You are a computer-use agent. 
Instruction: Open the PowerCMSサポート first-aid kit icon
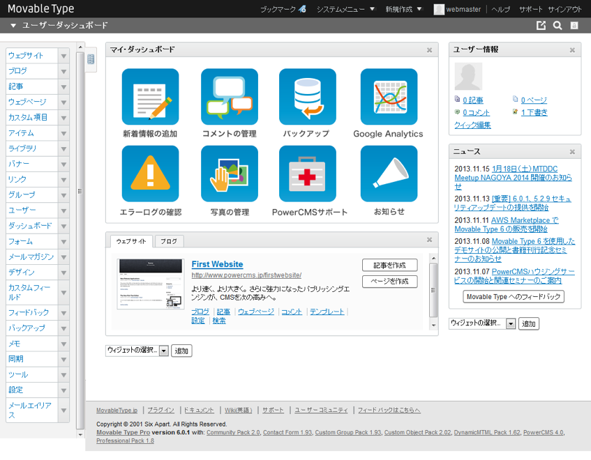[307, 174]
